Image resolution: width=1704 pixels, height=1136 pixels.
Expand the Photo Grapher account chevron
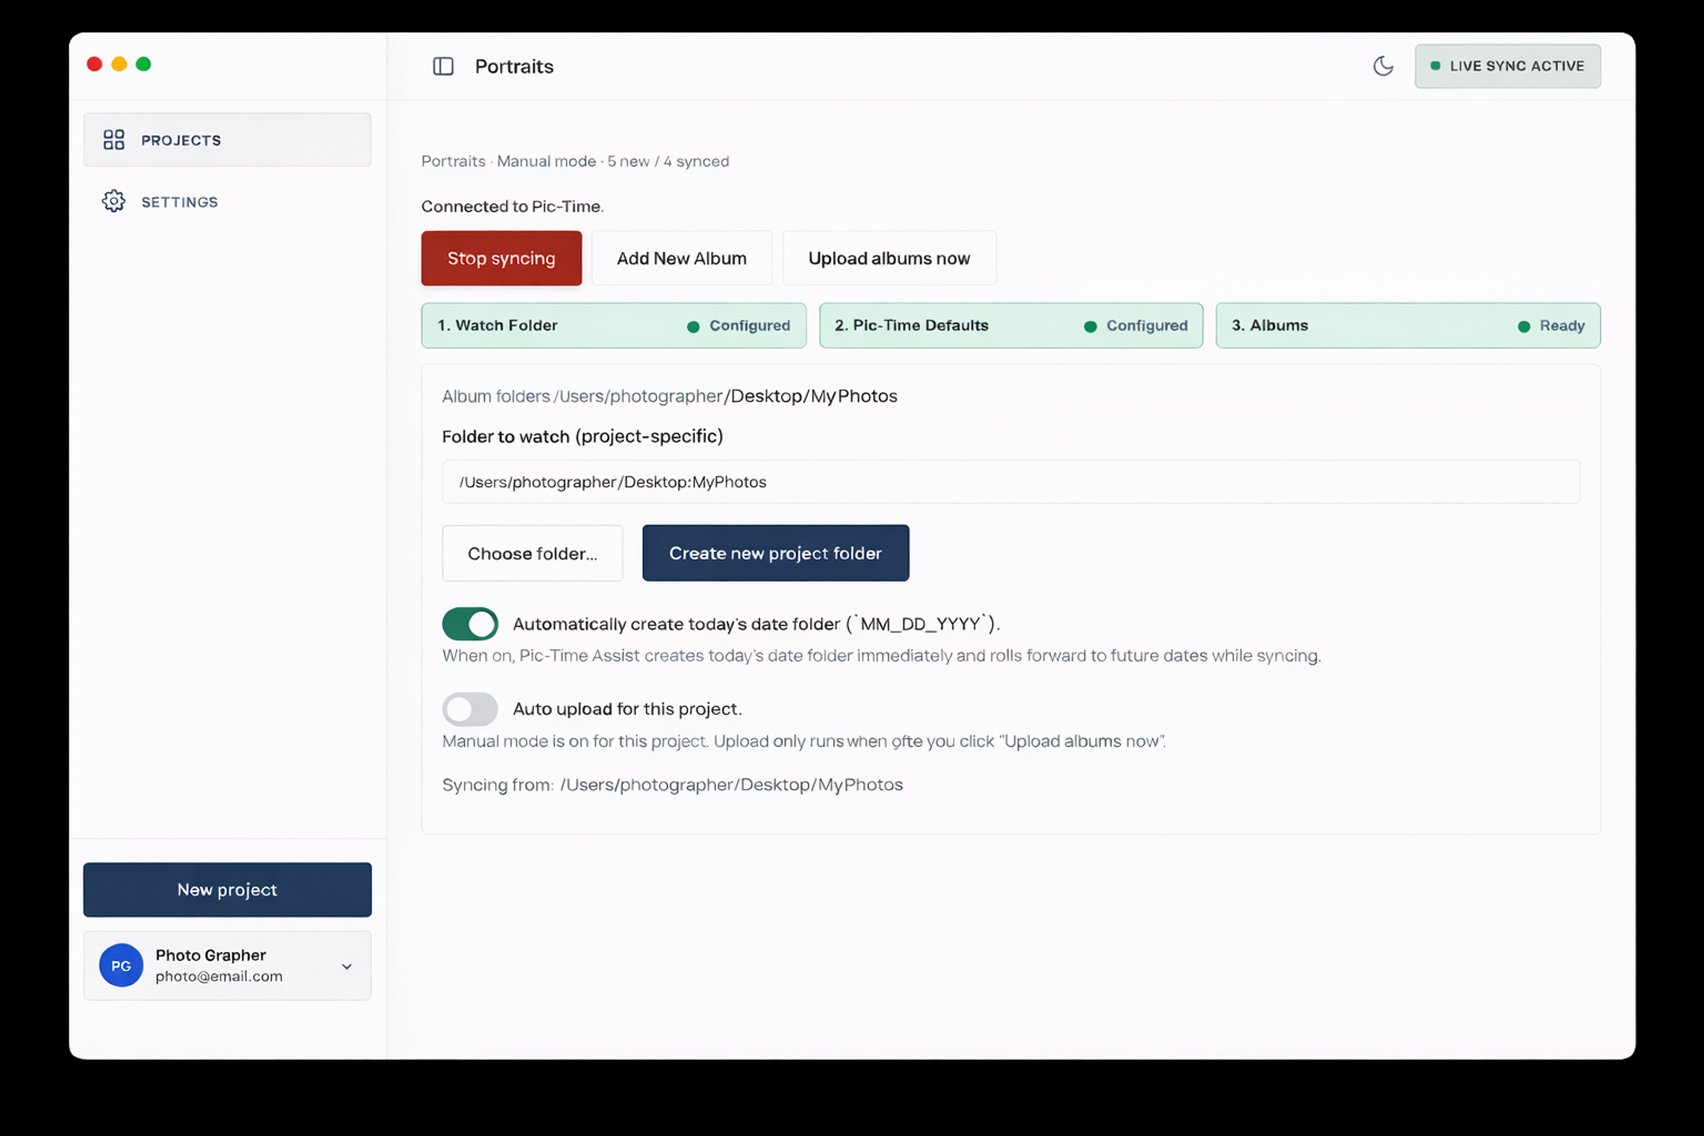[347, 966]
